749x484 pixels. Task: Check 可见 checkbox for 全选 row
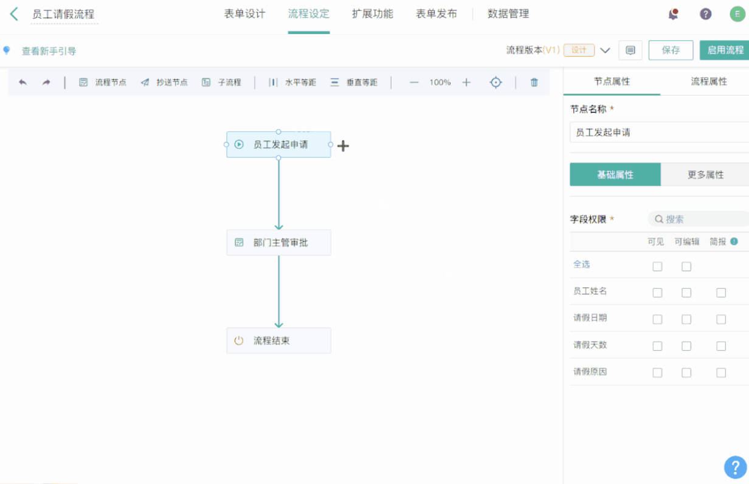tap(657, 266)
